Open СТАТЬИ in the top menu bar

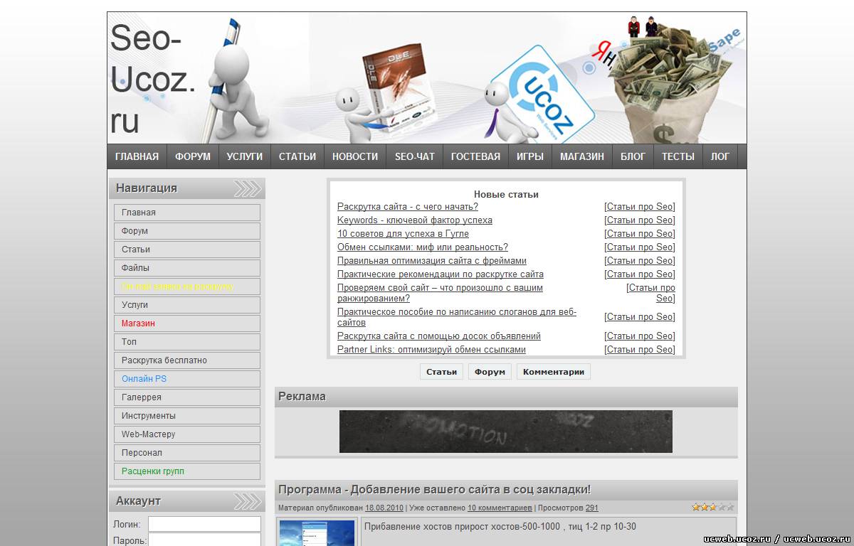[297, 156]
